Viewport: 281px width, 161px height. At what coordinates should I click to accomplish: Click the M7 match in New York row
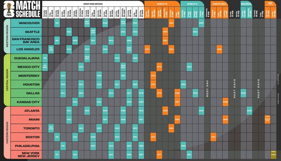pyautogui.click(x=57, y=155)
